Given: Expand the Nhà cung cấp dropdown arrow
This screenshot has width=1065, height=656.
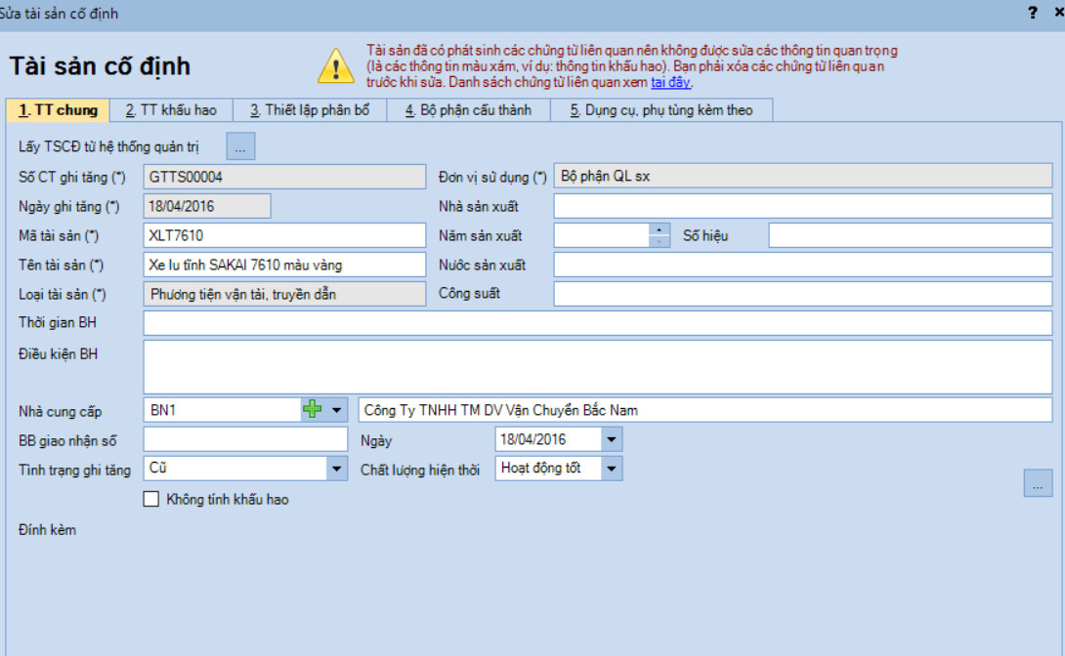Looking at the screenshot, I should click(x=336, y=410).
